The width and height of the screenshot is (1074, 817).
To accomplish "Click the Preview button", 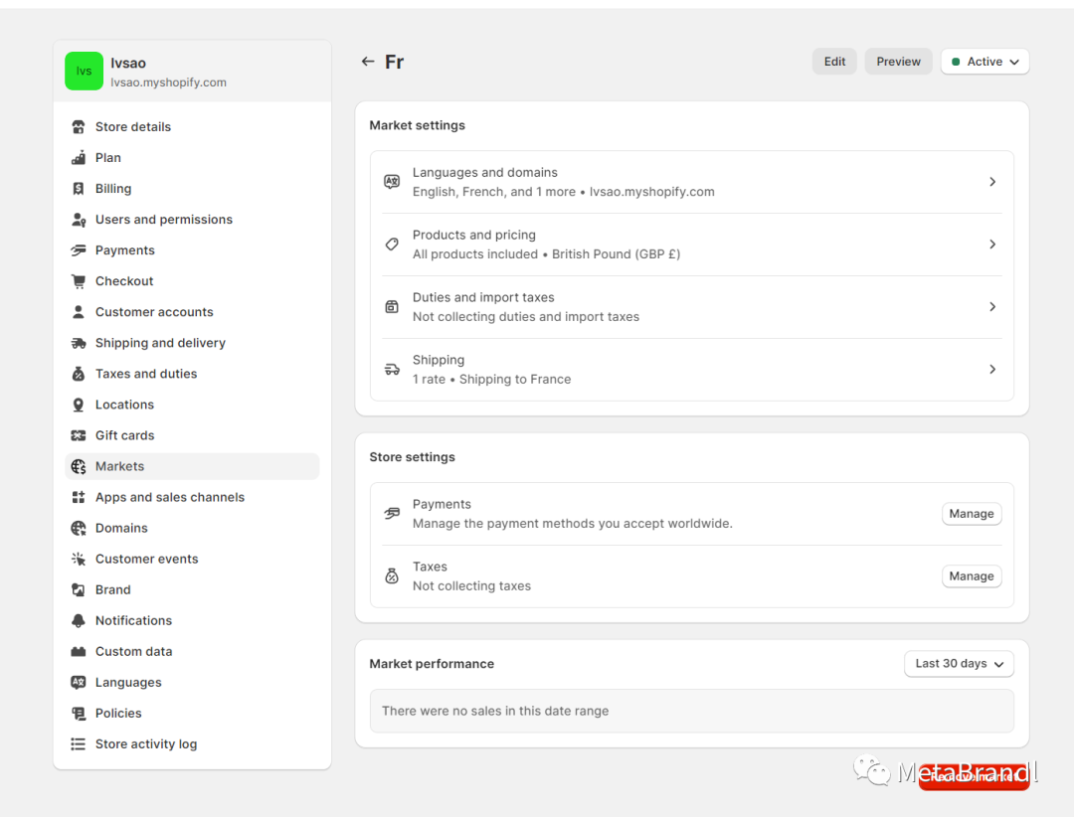I will point(898,62).
